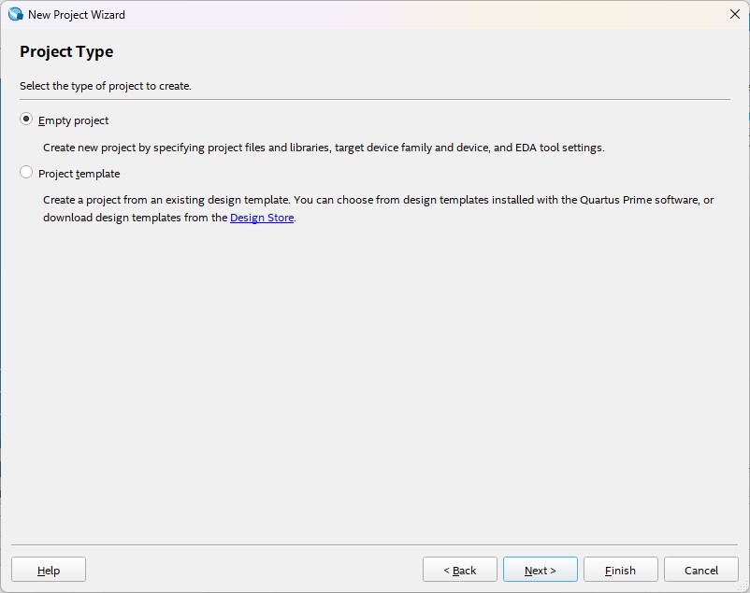Click Finish to complete the wizard

(620, 570)
